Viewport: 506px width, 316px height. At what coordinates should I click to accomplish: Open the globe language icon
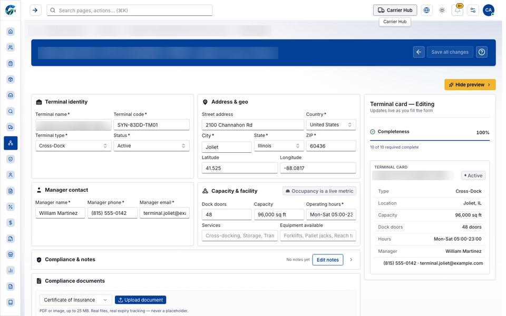click(426, 10)
